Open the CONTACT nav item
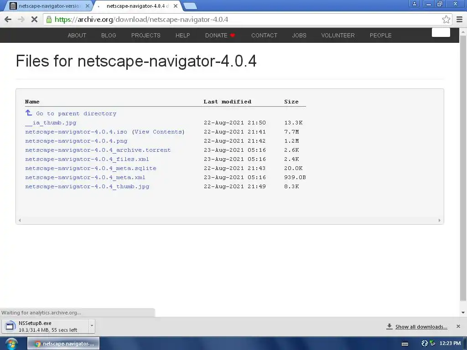 tap(264, 36)
